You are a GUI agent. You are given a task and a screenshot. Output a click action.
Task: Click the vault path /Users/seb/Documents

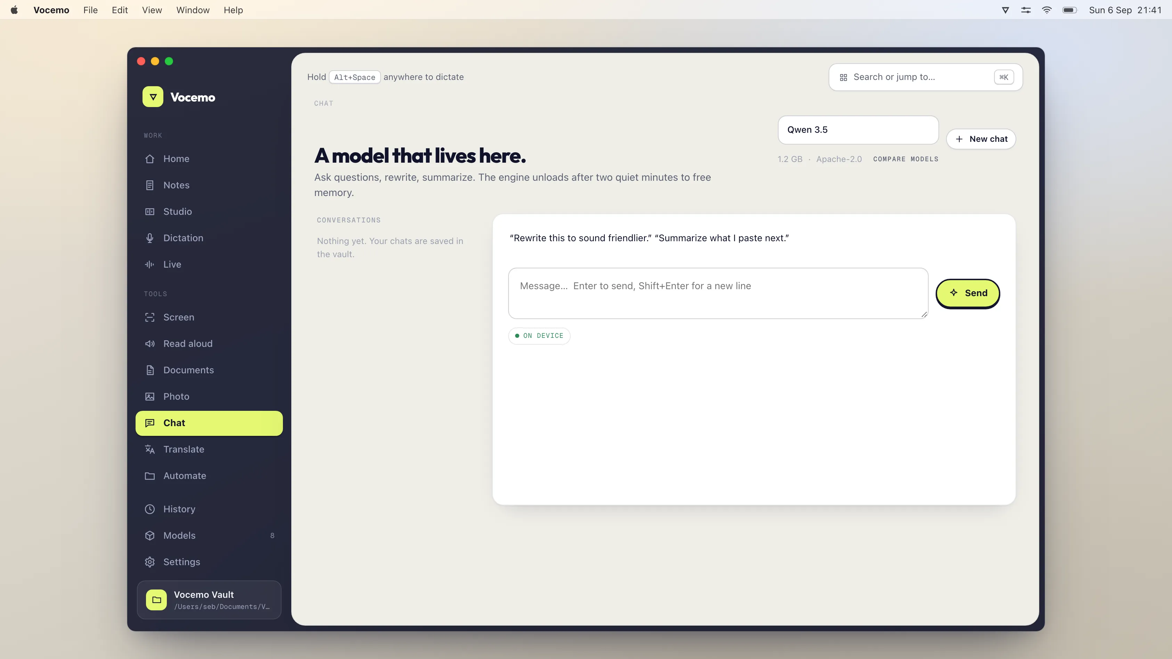tap(222, 607)
